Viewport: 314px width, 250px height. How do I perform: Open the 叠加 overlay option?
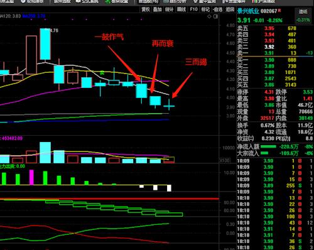pyautogui.click(x=158, y=9)
